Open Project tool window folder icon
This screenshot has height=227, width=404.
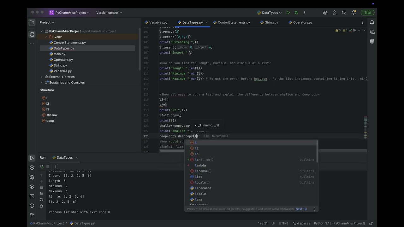[32, 22]
